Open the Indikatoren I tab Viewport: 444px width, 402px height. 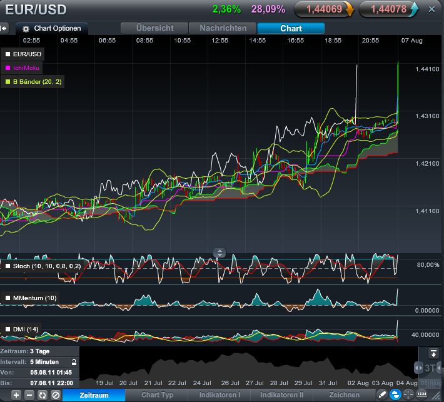click(x=219, y=395)
